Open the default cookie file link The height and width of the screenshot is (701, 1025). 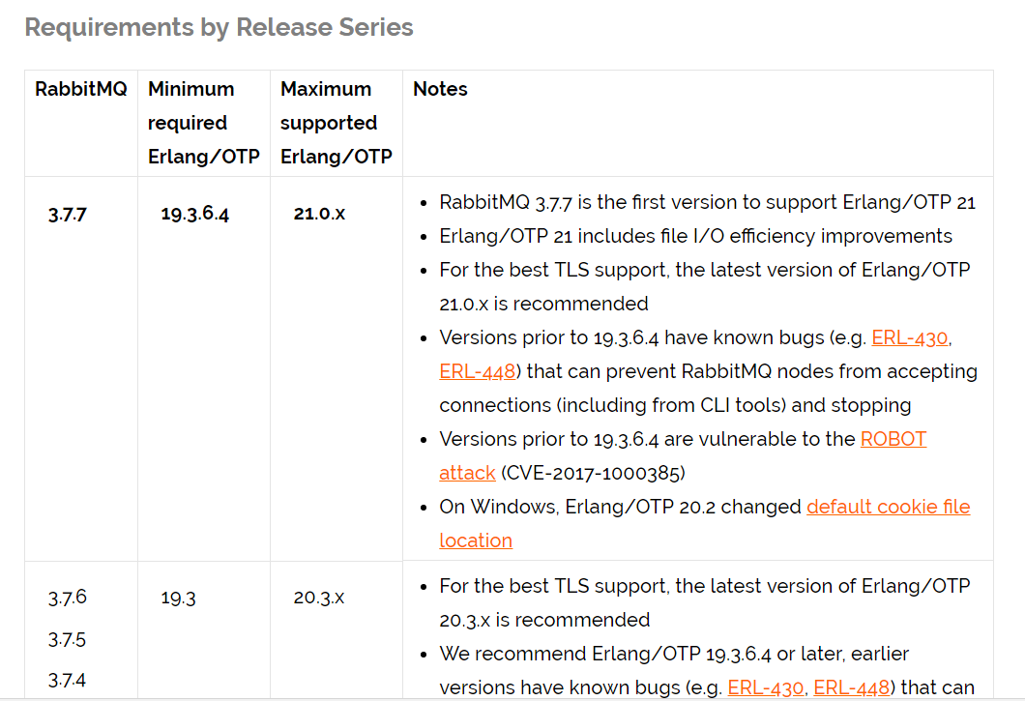[889, 507]
